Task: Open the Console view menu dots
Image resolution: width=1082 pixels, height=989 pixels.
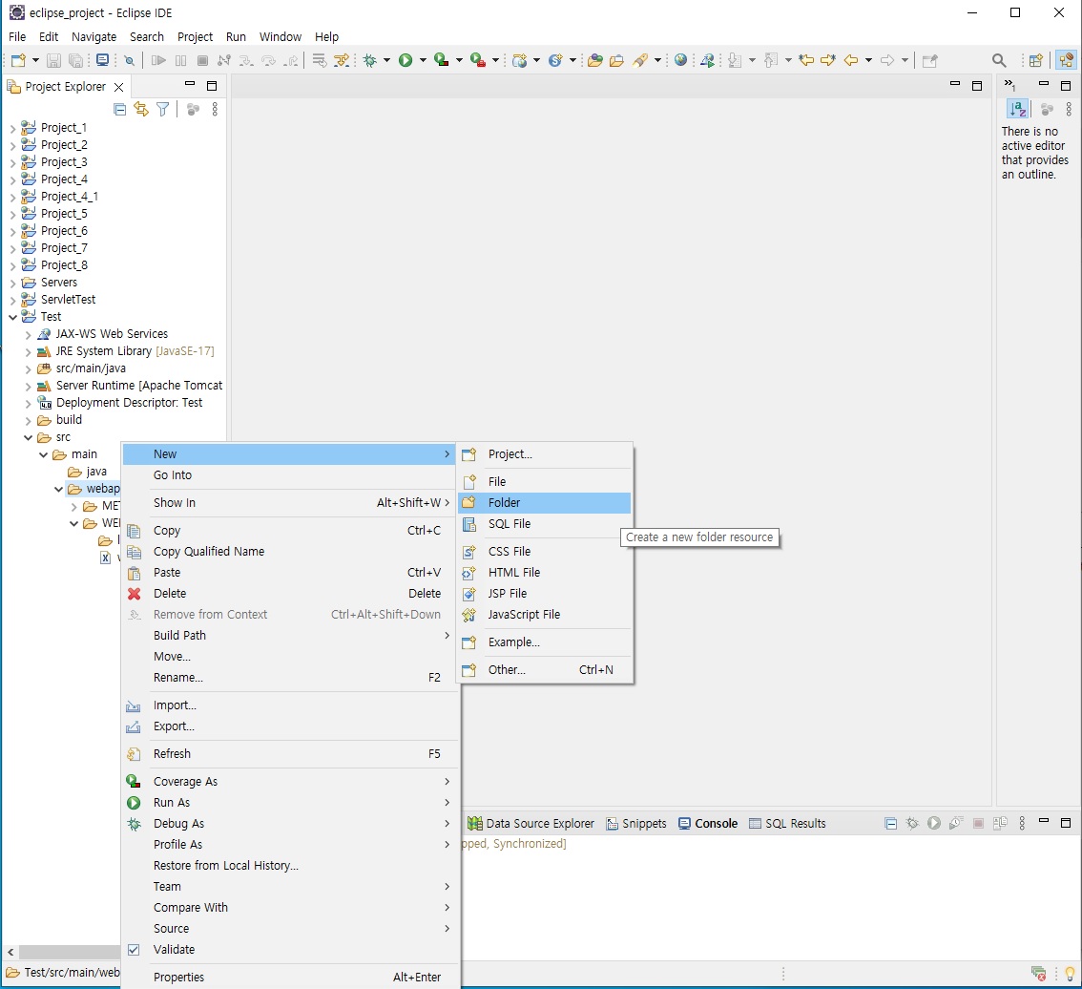Action: pos(1022,823)
